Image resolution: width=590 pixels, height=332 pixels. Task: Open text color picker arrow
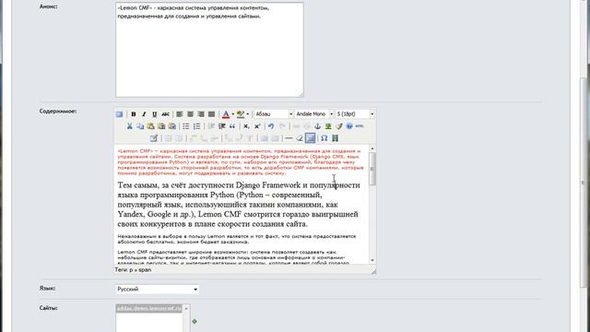(232, 114)
